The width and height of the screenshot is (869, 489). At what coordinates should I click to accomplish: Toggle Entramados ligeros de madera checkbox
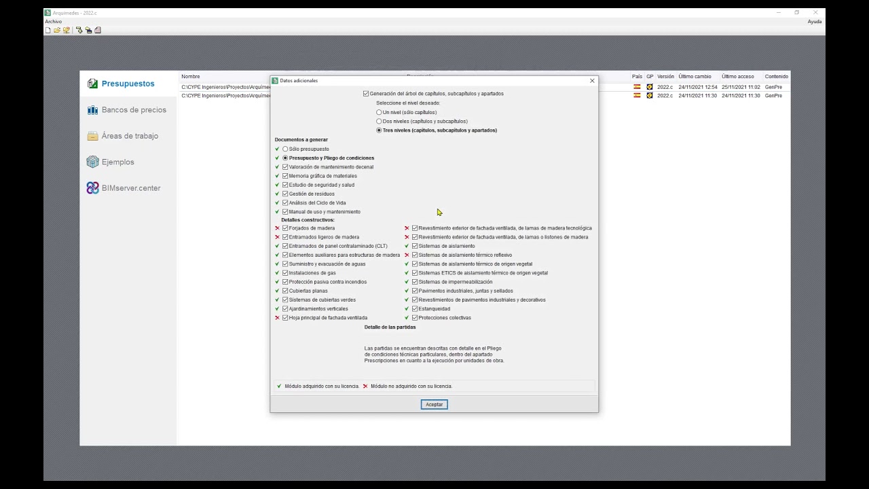[285, 237]
